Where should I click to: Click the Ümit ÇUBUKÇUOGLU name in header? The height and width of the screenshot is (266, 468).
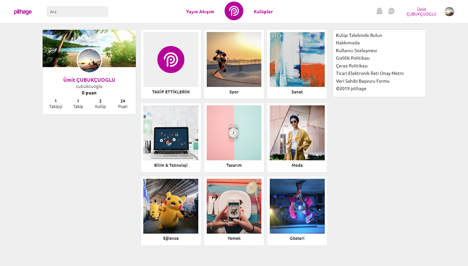[x=422, y=12]
